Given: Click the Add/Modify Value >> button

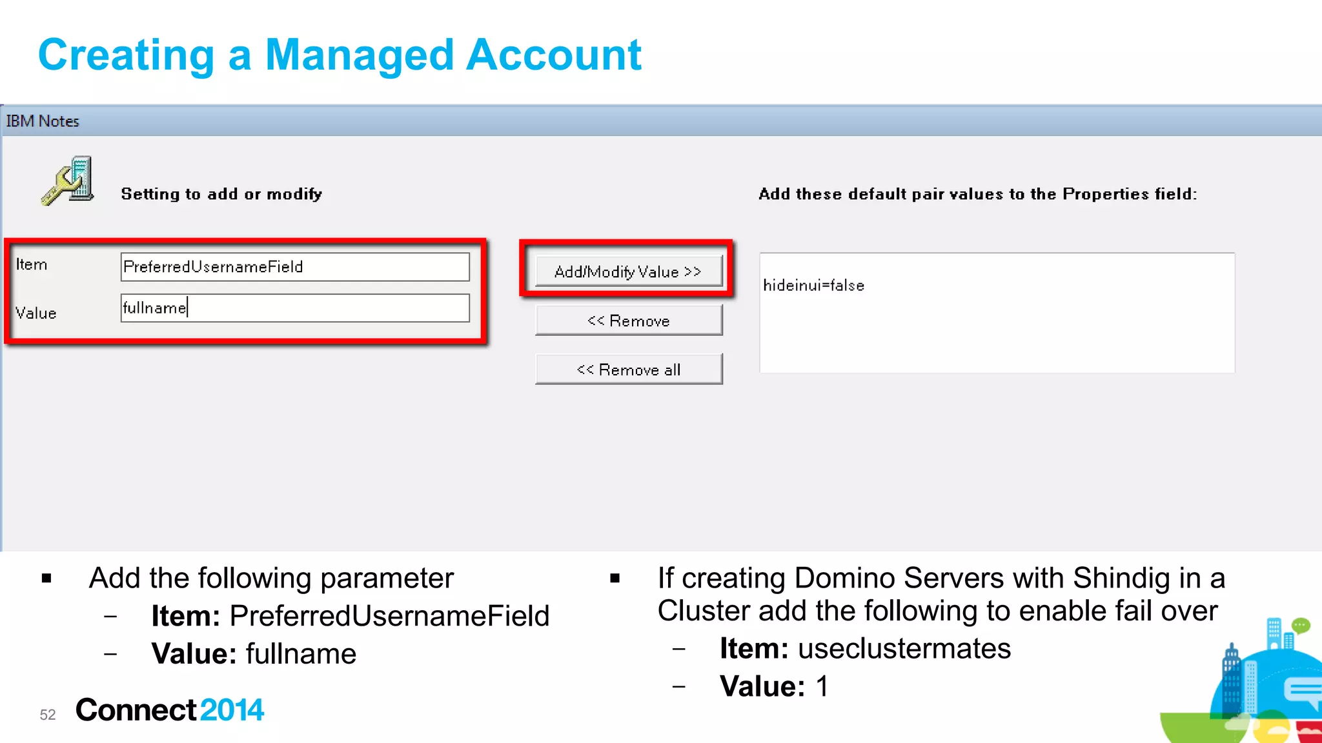Looking at the screenshot, I should point(628,272).
